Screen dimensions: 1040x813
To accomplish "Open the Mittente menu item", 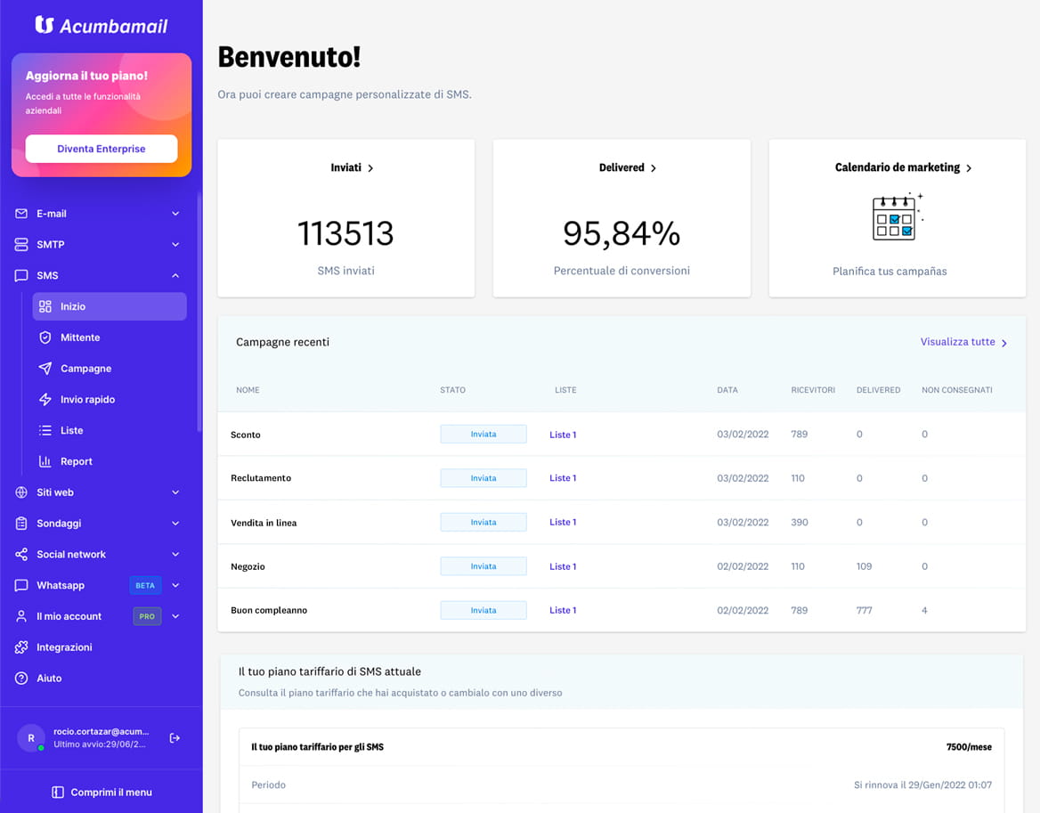I will click(x=110, y=337).
